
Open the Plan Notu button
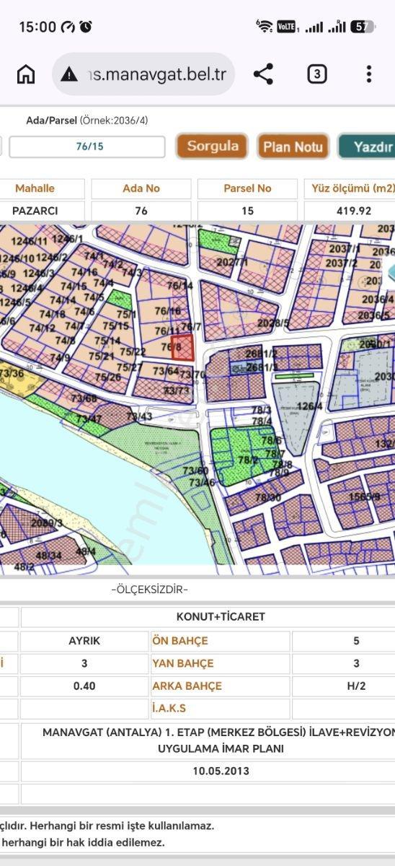(x=293, y=146)
